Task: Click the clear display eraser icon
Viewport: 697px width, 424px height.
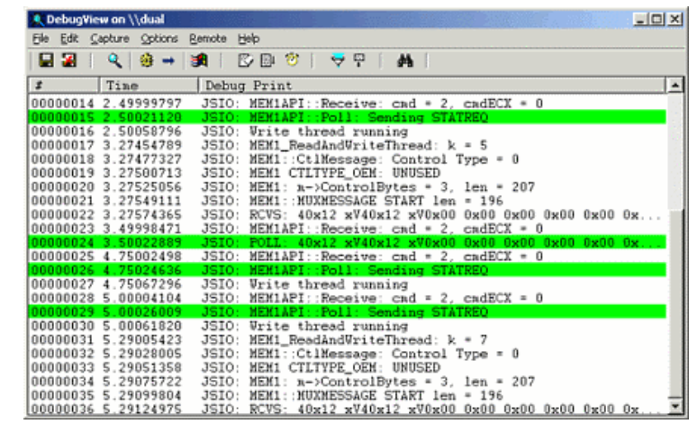Action: (245, 60)
